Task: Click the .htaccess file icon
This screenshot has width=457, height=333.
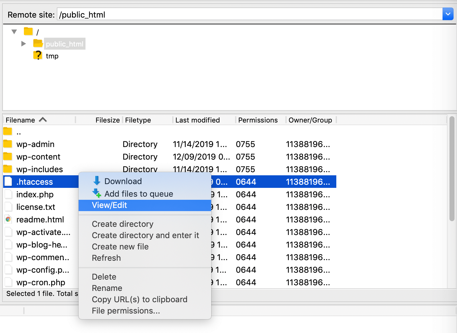Action: coord(8,181)
